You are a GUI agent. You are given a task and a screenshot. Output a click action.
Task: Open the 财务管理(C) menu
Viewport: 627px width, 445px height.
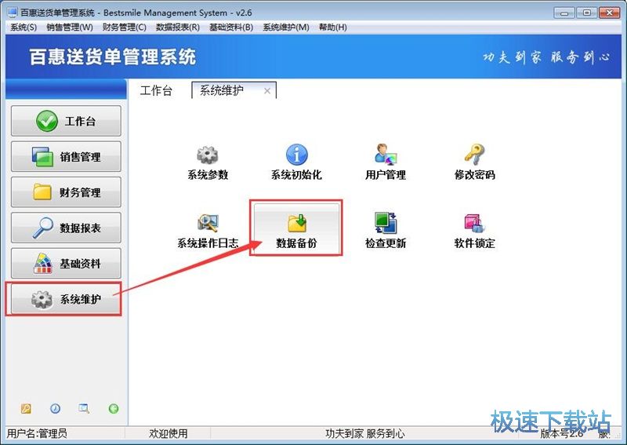pos(125,27)
